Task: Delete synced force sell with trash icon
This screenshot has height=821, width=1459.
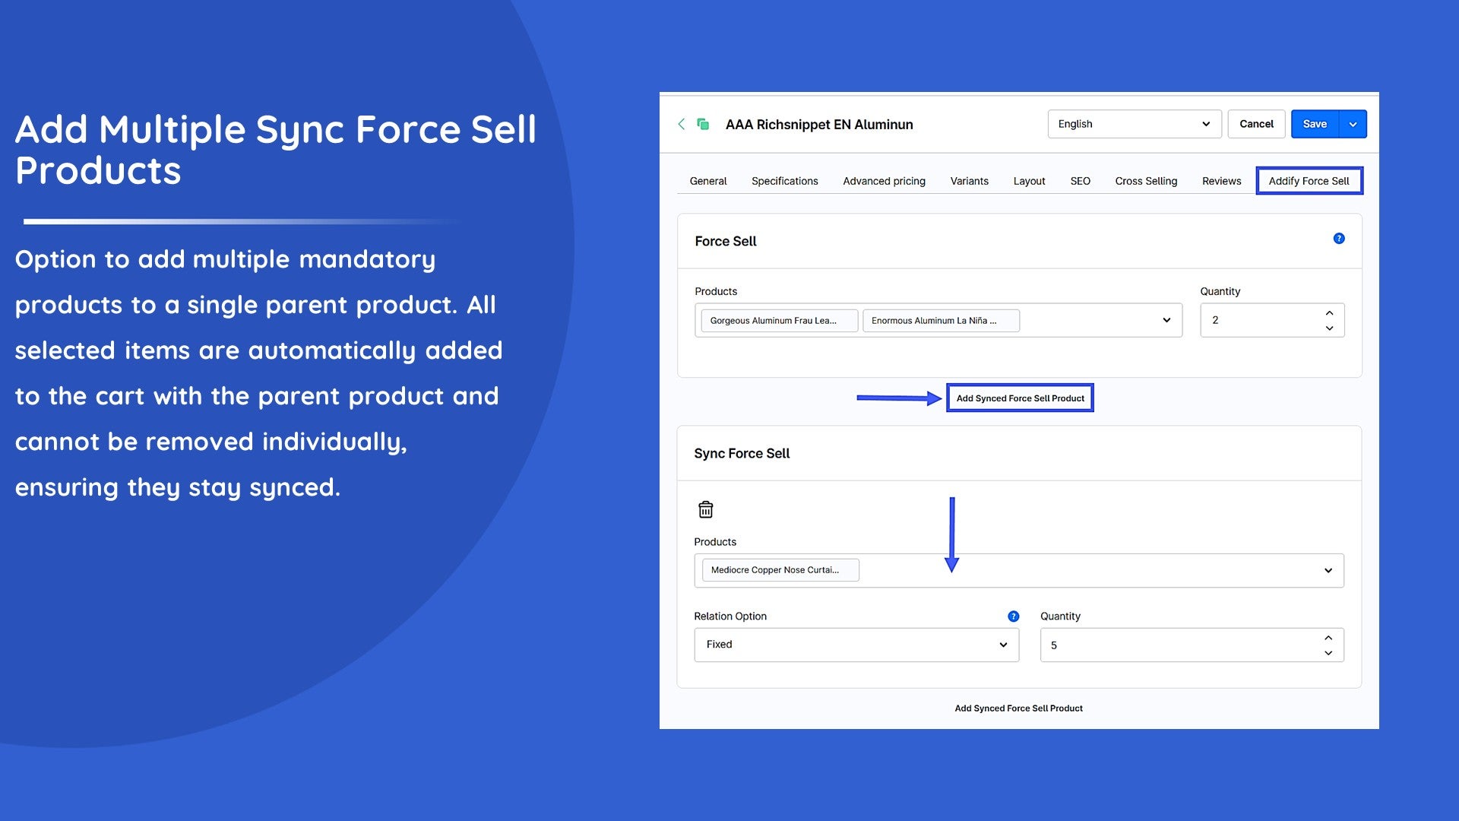Action: (705, 509)
